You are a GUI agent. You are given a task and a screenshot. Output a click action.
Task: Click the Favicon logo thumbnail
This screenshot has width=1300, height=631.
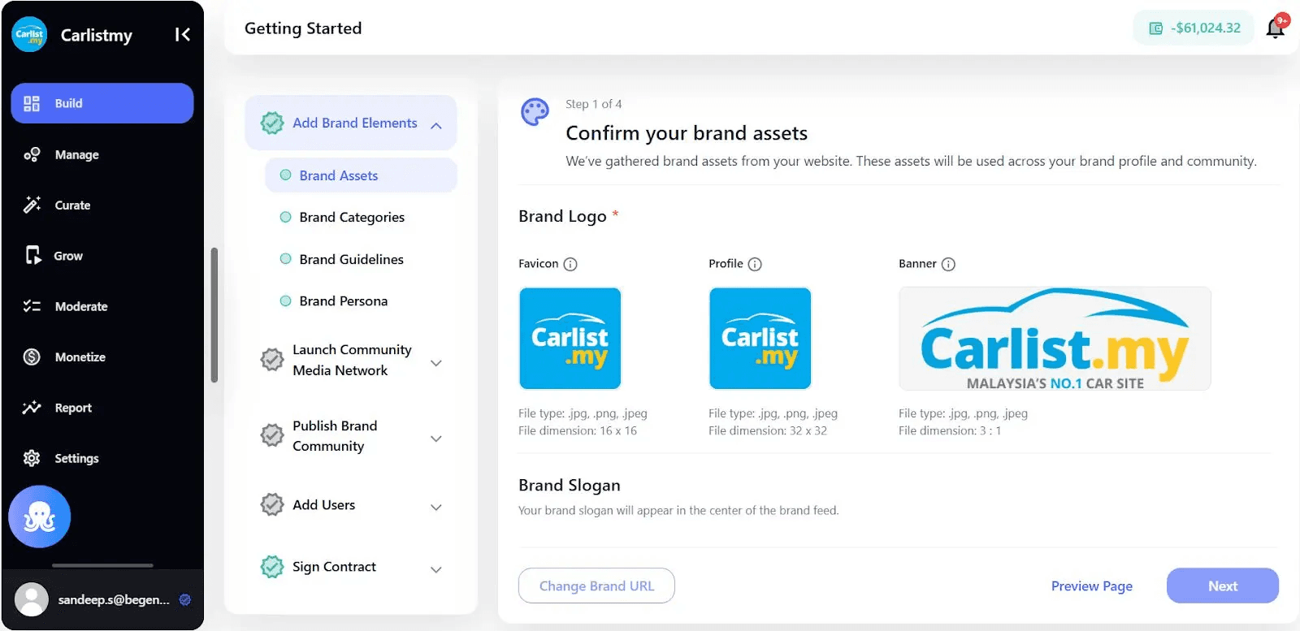coord(570,339)
